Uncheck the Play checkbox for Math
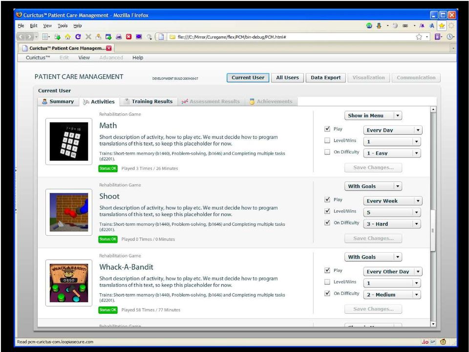469x352 pixels. tap(327, 129)
